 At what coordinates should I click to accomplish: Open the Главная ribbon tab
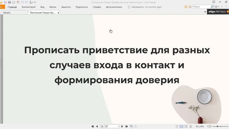coord(12,7)
